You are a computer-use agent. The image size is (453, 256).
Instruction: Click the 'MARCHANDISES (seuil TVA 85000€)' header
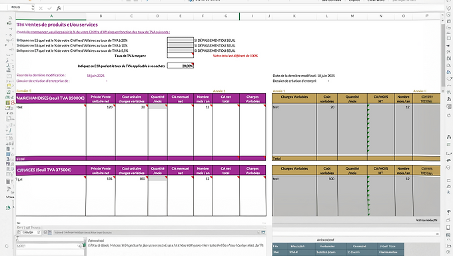[x=51, y=98]
